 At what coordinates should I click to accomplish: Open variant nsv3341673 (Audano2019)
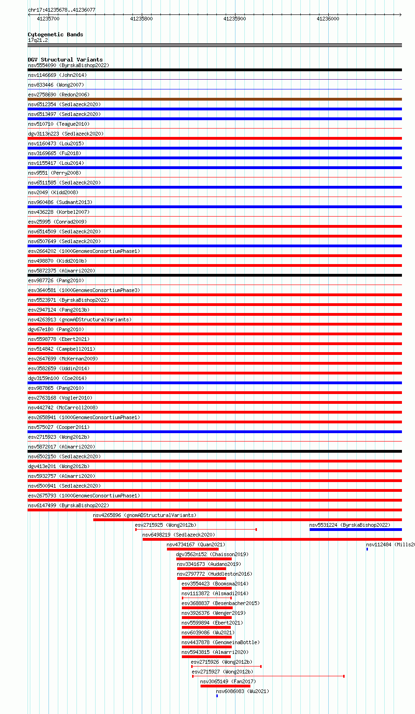(209, 564)
